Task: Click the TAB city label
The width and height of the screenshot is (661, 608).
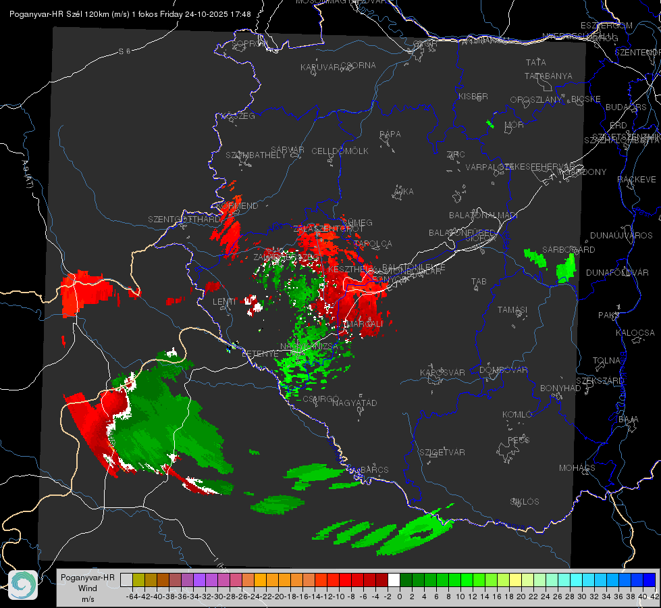Action: (479, 282)
